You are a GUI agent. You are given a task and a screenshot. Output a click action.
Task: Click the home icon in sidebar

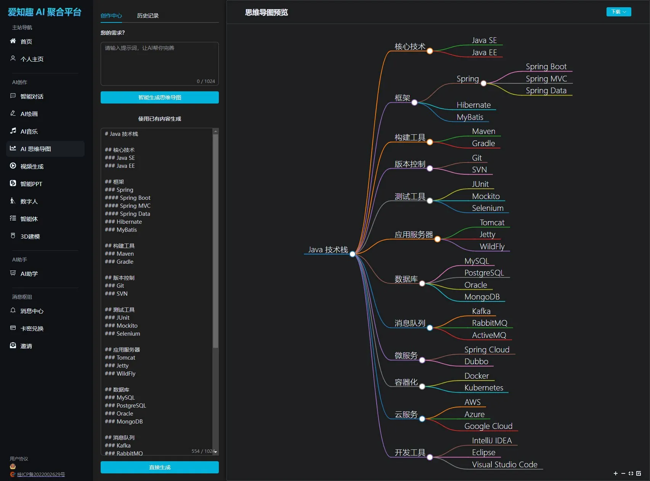point(13,41)
